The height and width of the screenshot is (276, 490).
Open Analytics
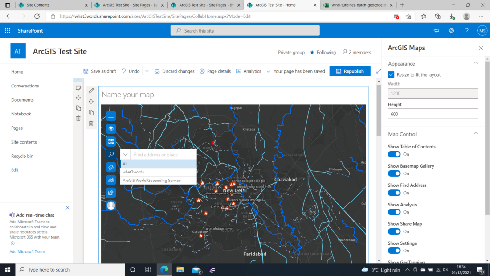[249, 71]
